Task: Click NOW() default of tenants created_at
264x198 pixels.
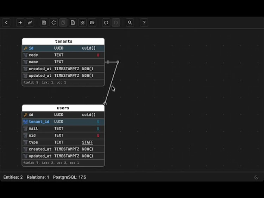Action: pos(88,69)
